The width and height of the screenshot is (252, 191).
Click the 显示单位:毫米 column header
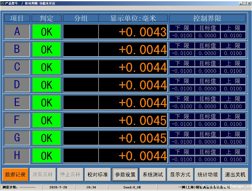coord(133,18)
